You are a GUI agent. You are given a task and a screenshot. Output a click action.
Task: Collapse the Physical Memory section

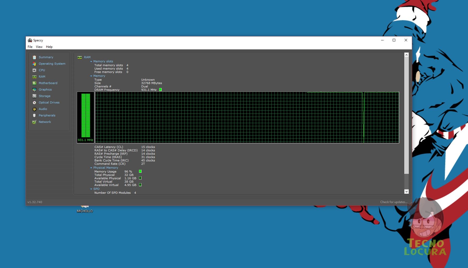click(x=91, y=168)
